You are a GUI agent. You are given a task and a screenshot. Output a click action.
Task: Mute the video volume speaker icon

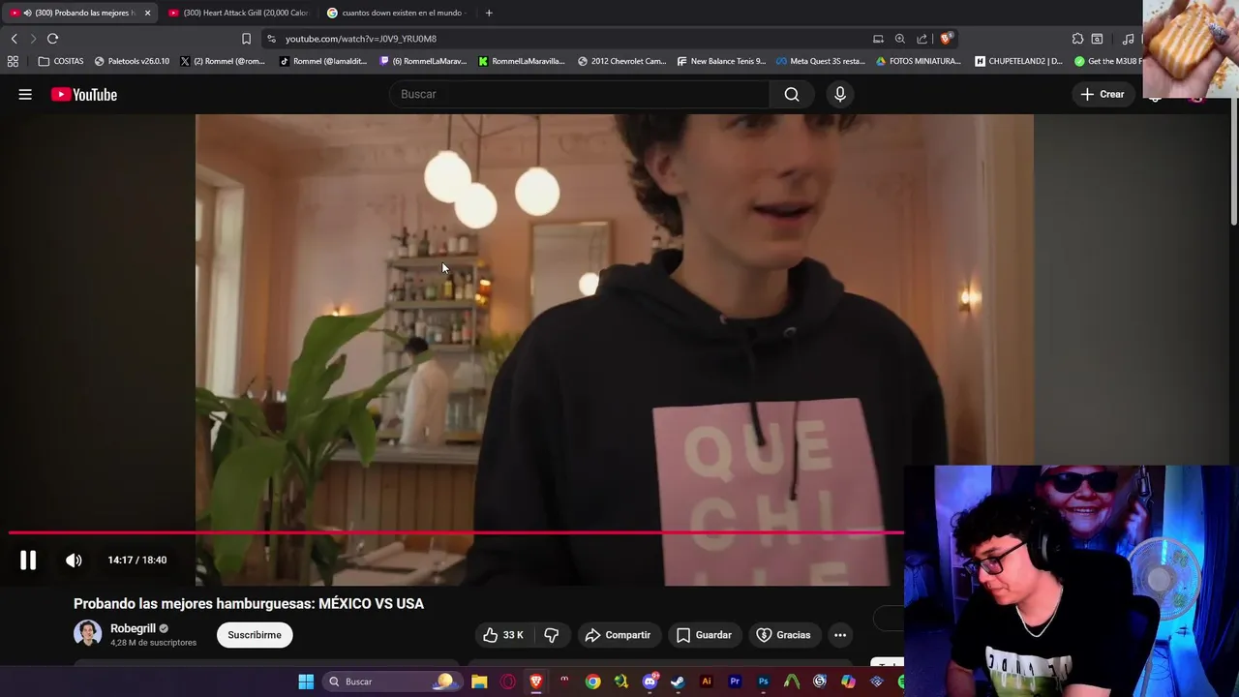click(74, 560)
